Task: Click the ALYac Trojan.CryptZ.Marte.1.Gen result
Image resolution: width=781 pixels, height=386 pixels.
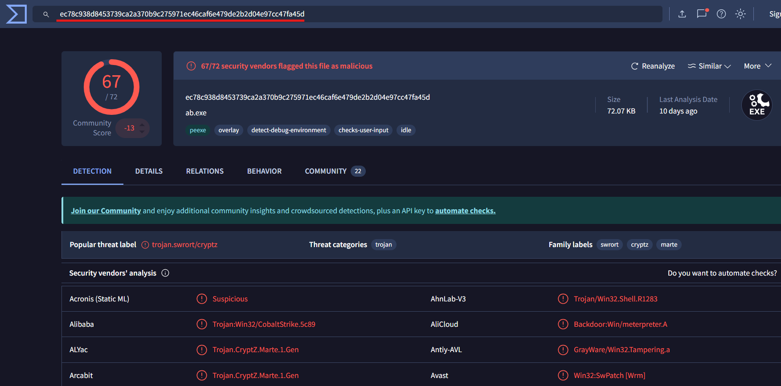Action: point(256,349)
